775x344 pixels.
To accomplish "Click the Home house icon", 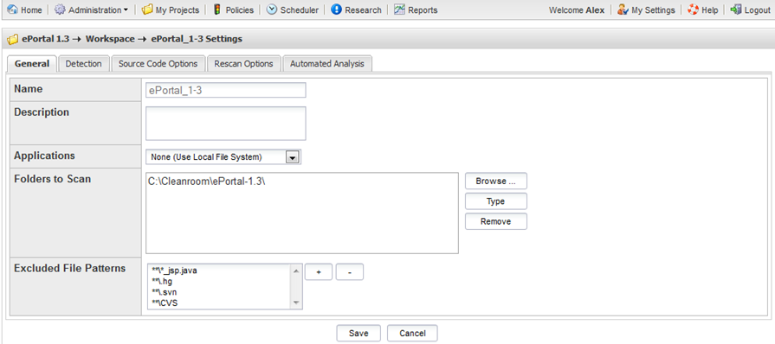I will pos(13,10).
